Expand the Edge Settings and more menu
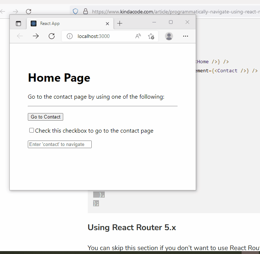Viewport: 260px width, 254px height. (x=186, y=36)
